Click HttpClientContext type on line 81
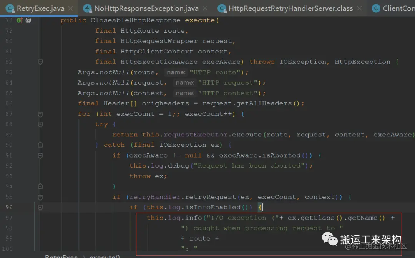Viewport: 415px width, 258px height. [157, 52]
